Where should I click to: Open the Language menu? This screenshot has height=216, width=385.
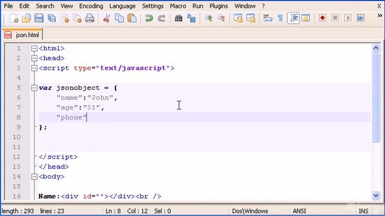[x=122, y=6]
